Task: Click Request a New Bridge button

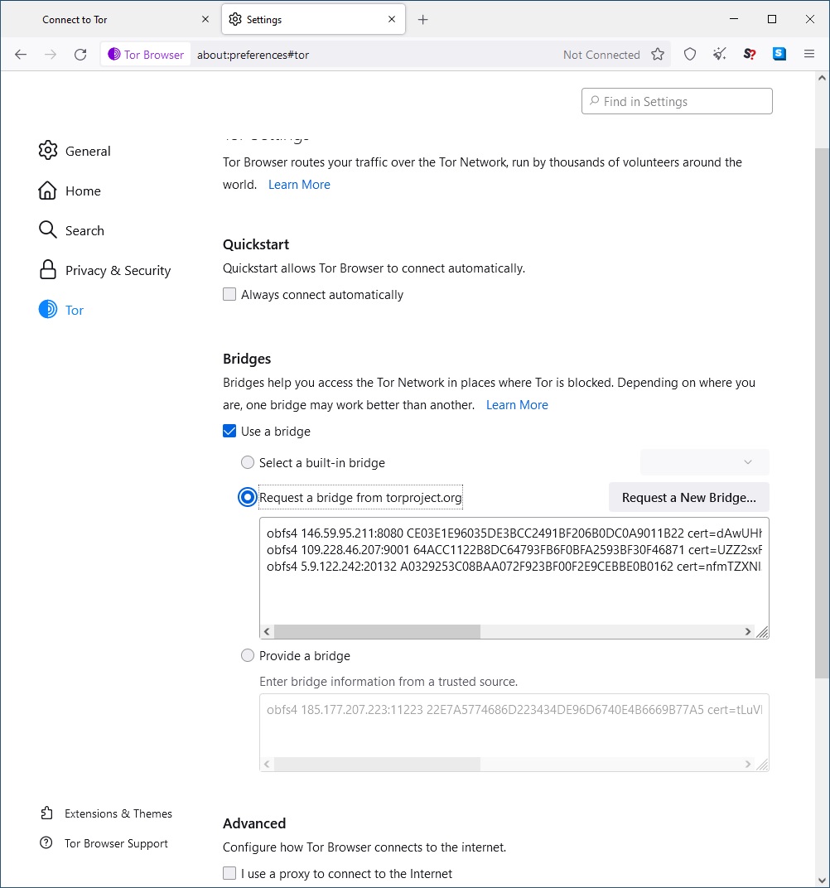Action: (x=688, y=498)
